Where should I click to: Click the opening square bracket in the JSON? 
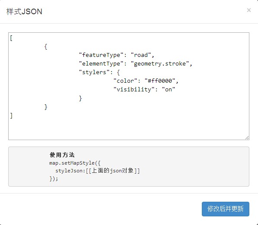(x=11, y=38)
